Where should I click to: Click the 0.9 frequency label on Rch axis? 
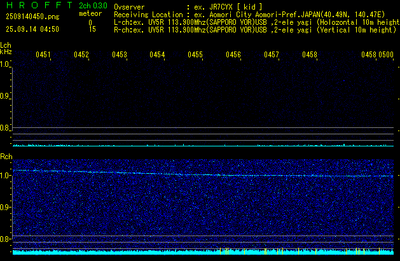tap(5, 207)
